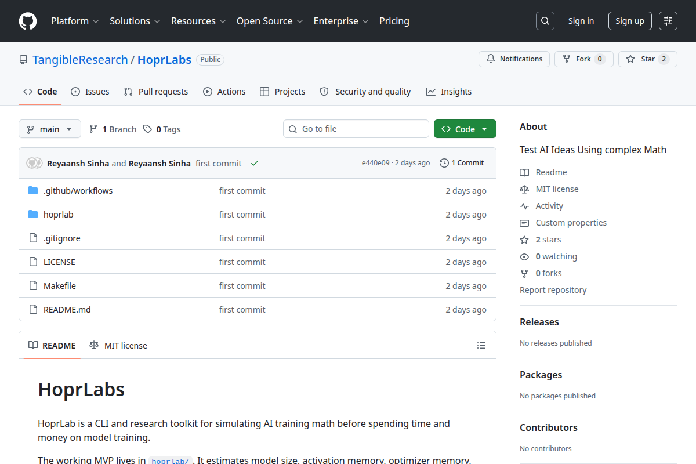Viewport: 696px width, 464px height.
Task: Open the search magnifier button
Action: click(545, 21)
